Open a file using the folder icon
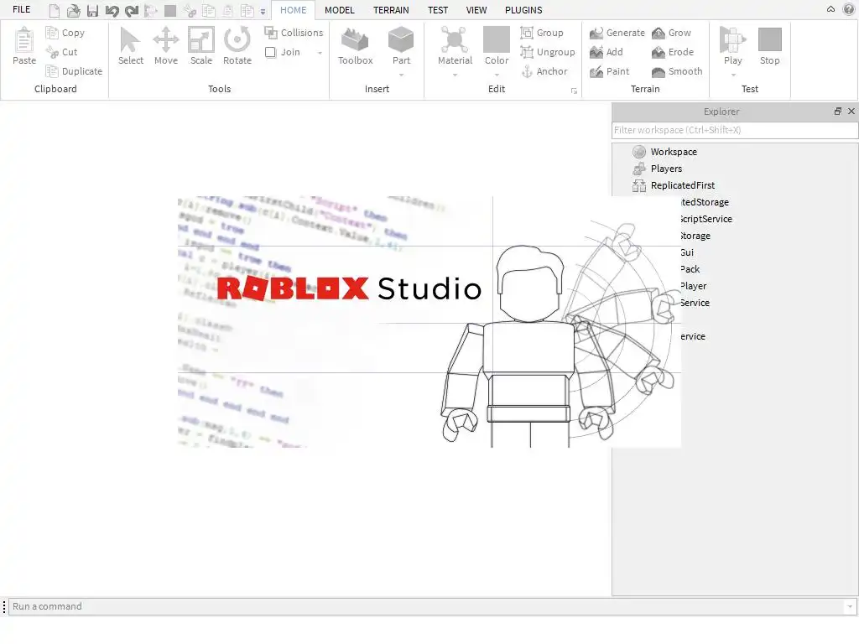Image resolution: width=859 pixels, height=644 pixels. coord(74,10)
